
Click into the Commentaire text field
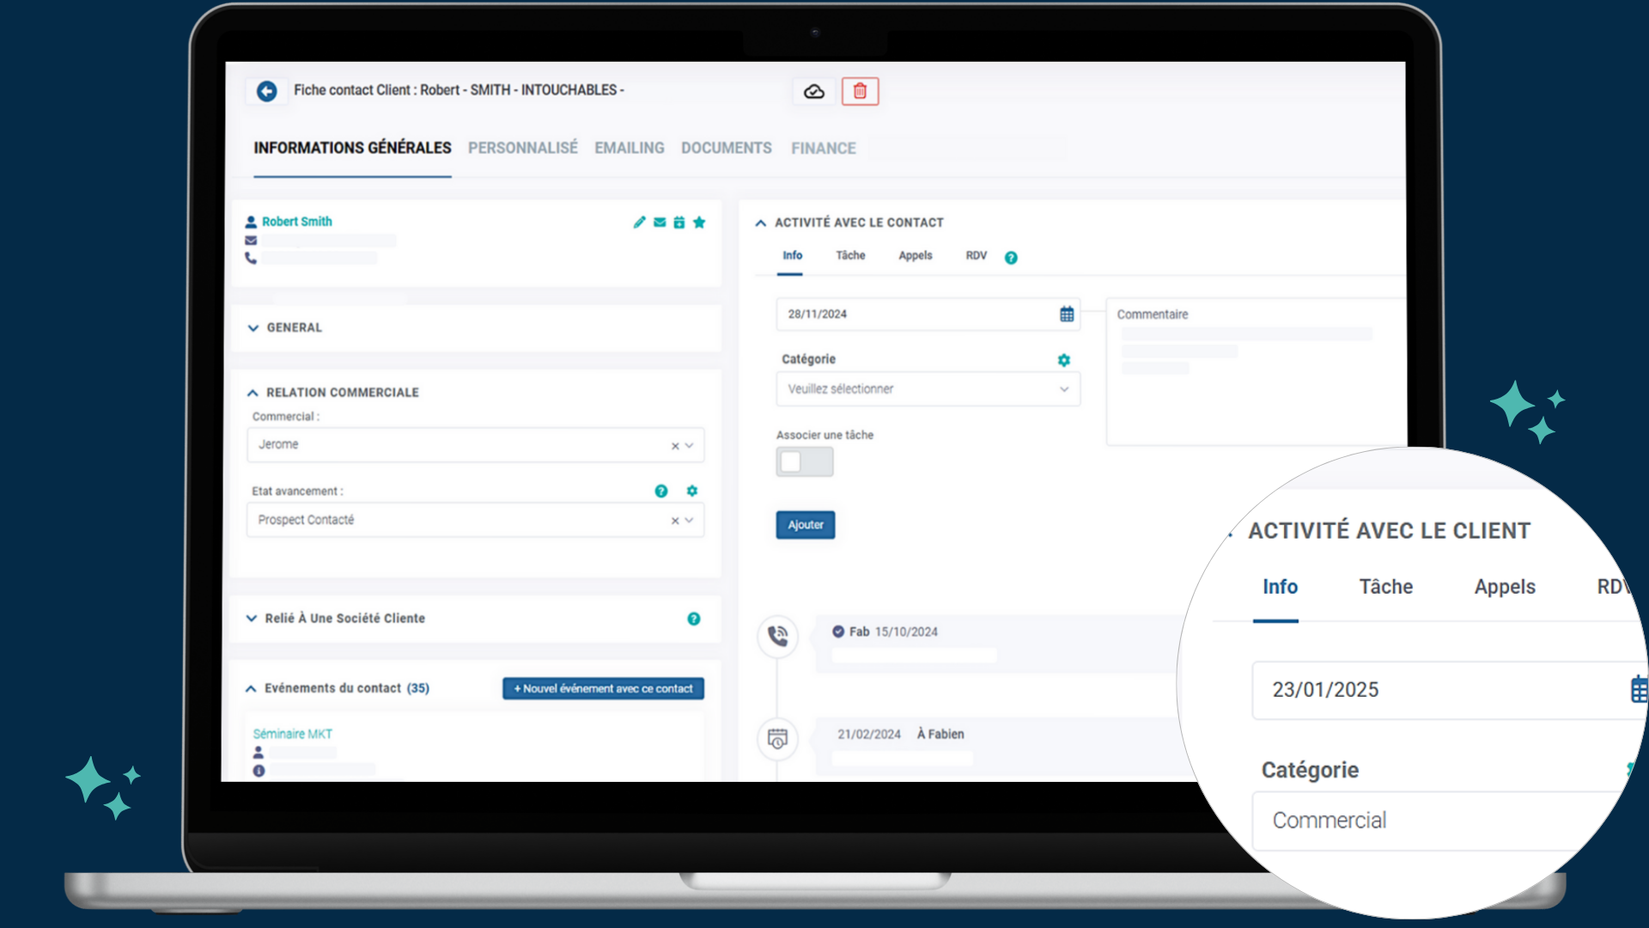pyautogui.click(x=1254, y=378)
